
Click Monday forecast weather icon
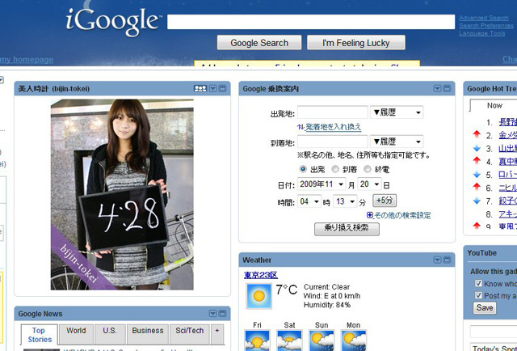click(x=354, y=340)
